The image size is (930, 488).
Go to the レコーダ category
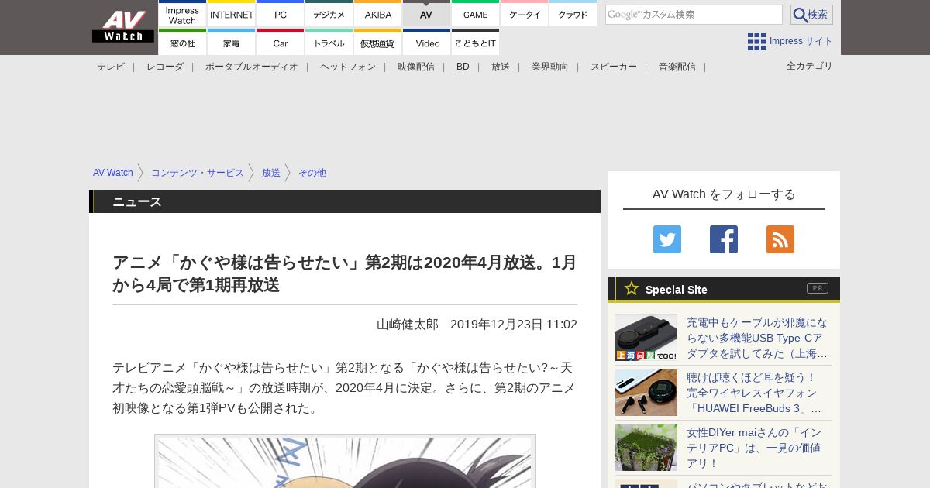(165, 67)
